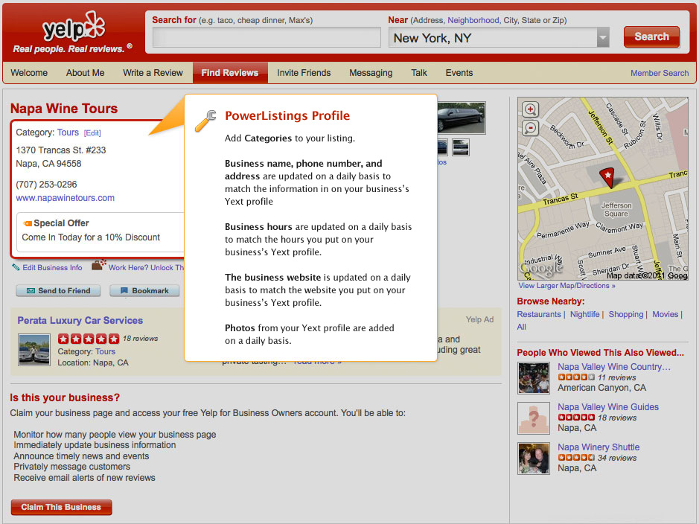Click the PowerListings wrench icon

tap(205, 121)
